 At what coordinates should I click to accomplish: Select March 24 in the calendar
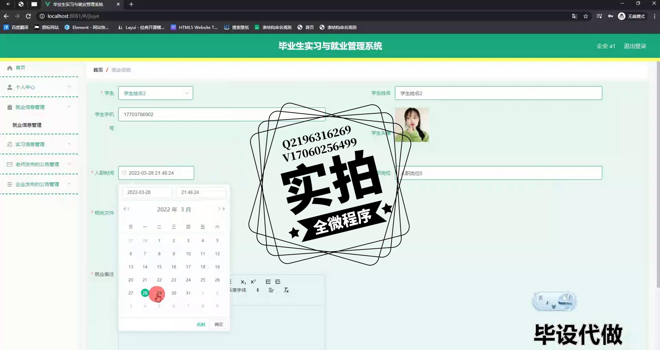pyautogui.click(x=188, y=280)
